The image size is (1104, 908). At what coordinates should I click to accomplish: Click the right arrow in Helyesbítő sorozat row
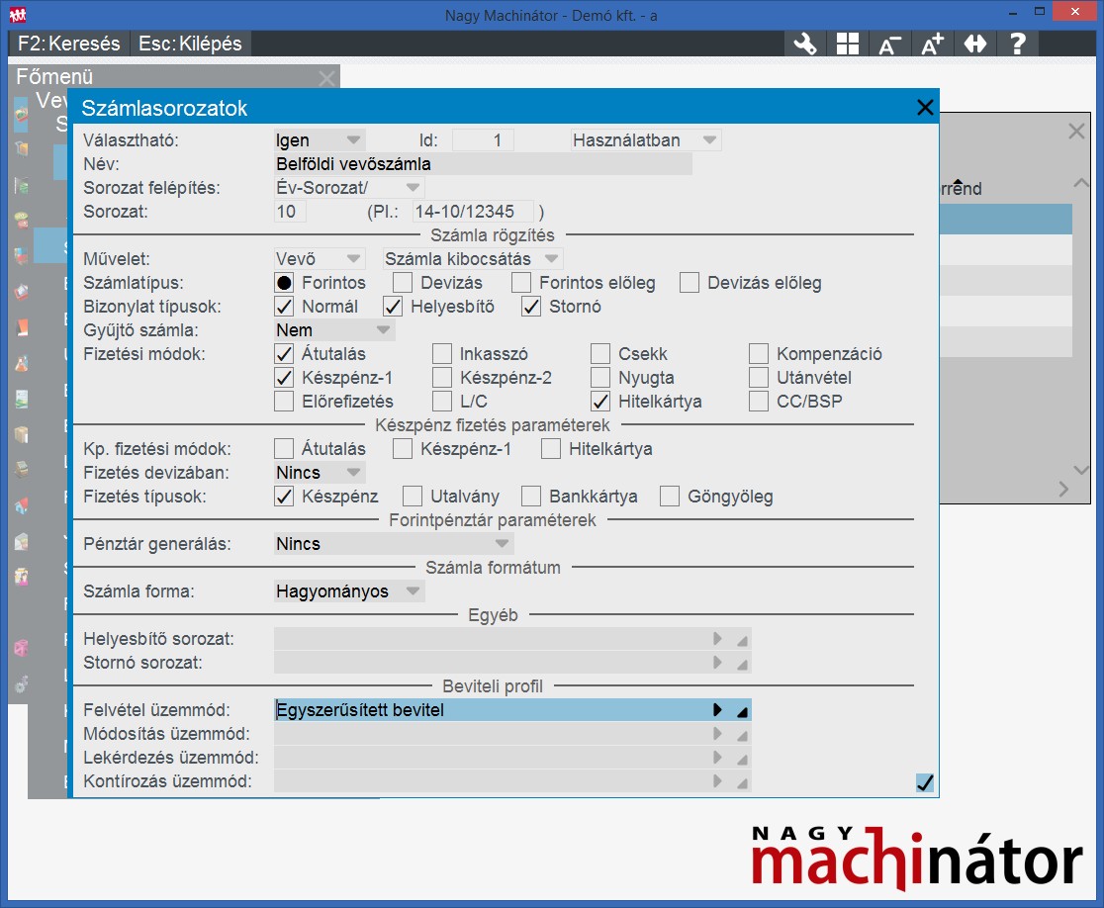(717, 638)
